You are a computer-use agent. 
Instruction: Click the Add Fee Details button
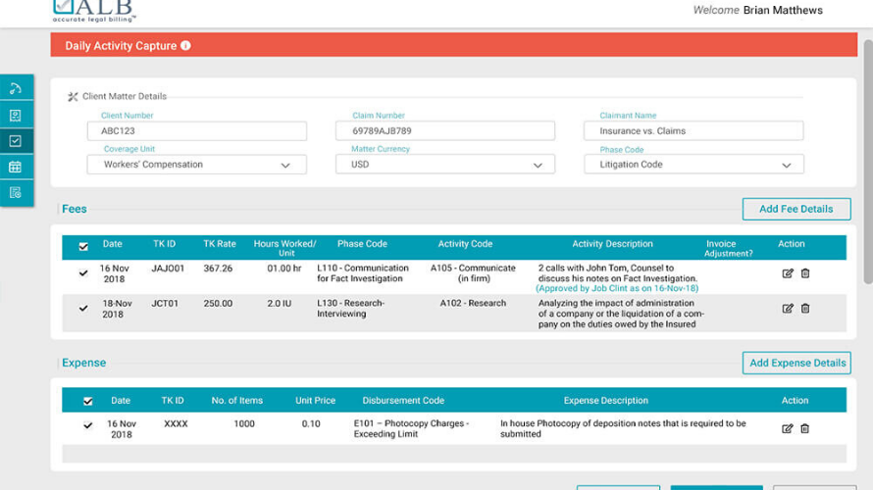pos(796,209)
